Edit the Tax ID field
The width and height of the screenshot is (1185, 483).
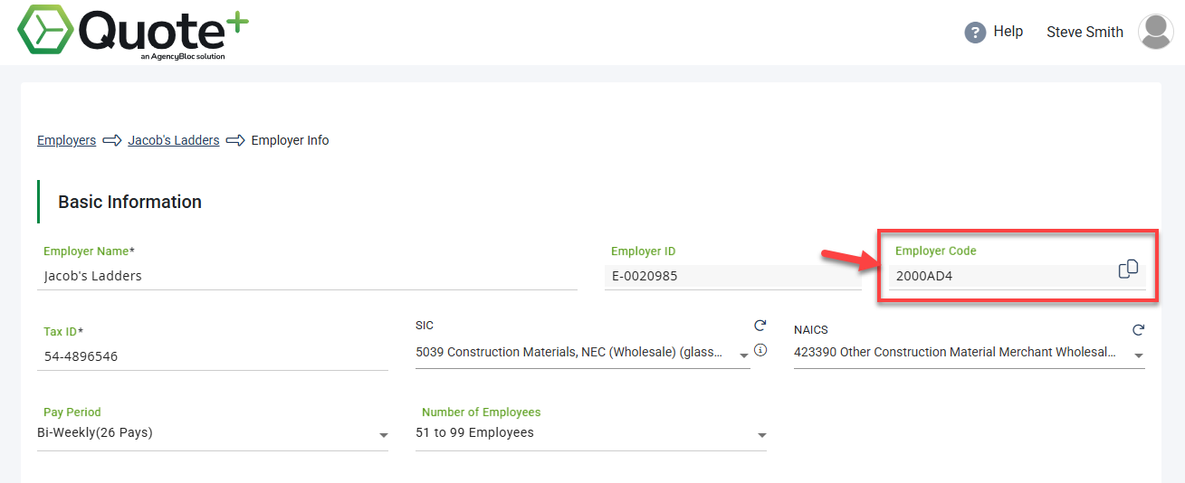click(x=213, y=356)
